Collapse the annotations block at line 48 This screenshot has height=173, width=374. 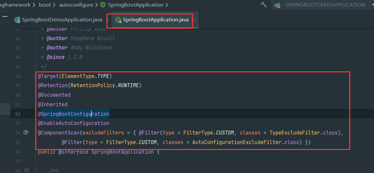point(35,76)
